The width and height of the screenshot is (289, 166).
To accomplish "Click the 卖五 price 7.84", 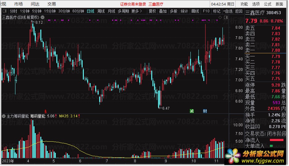I will [x=276, y=28].
